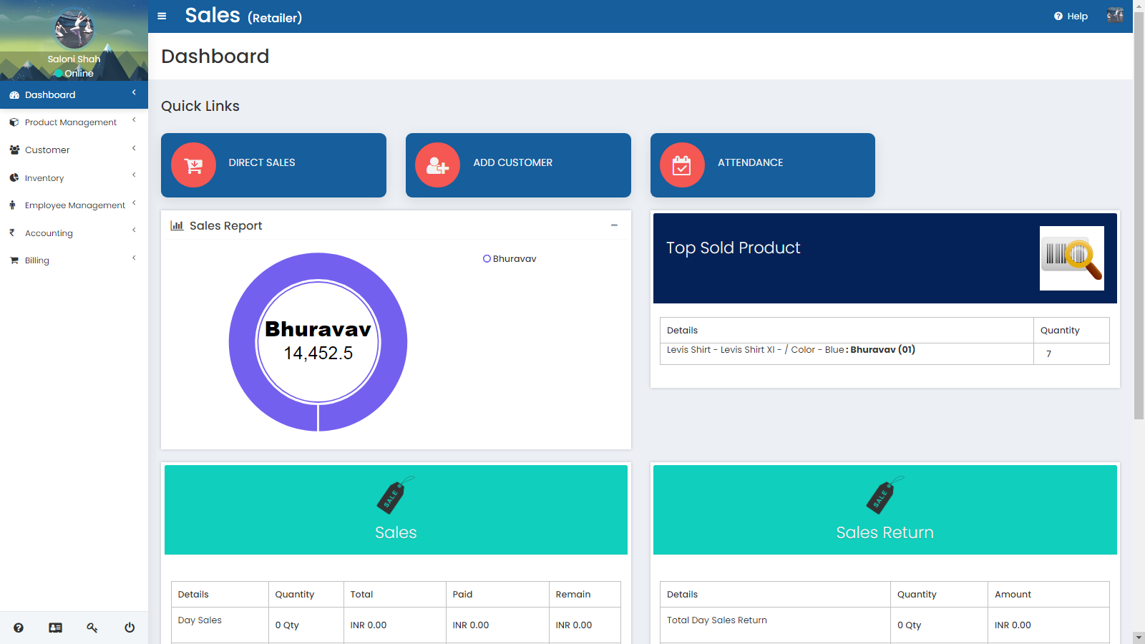Open Attendance via its calendar icon

682,165
